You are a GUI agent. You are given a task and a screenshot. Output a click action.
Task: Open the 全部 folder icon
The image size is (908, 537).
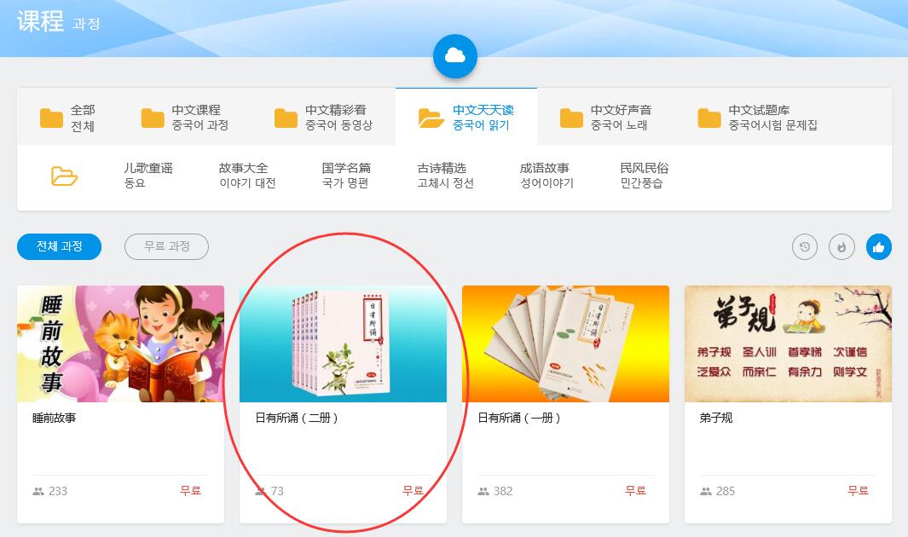pyautogui.click(x=51, y=118)
